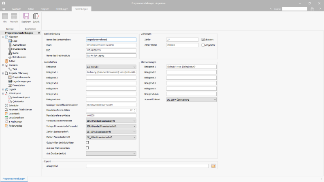Click the Gläubiger-Identifikationsnummer field
Viewport: 324px width, 182px height.
coord(111,105)
